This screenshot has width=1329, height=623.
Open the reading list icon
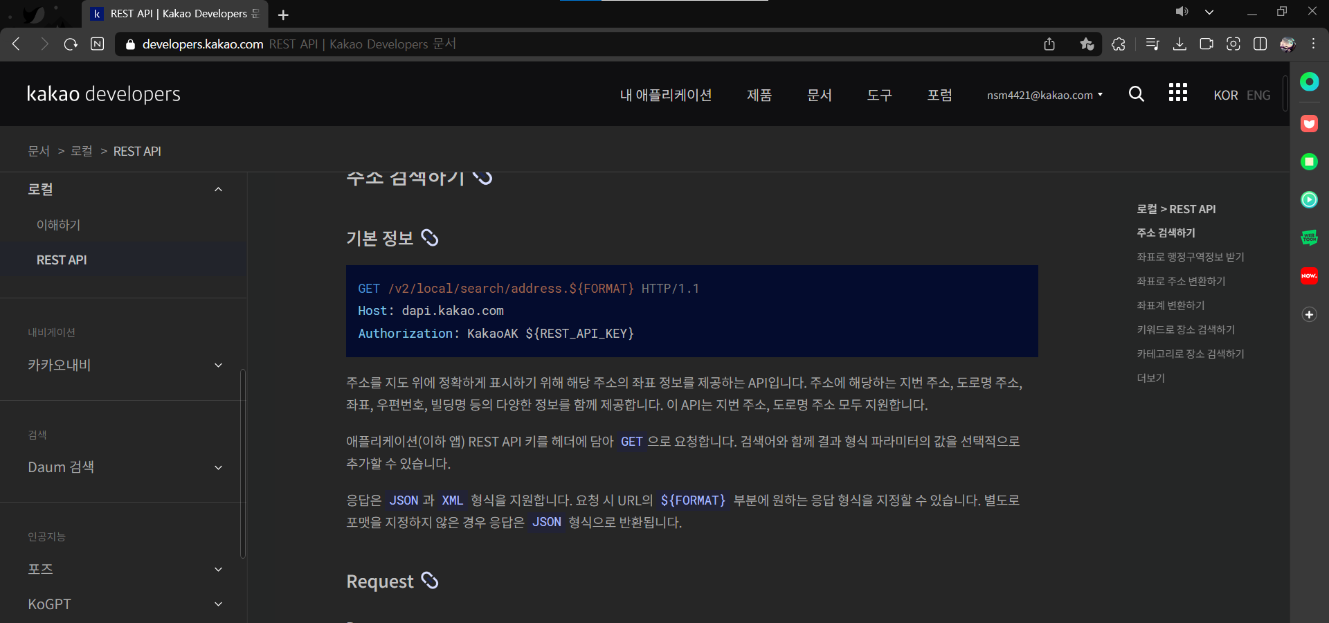coord(1152,44)
